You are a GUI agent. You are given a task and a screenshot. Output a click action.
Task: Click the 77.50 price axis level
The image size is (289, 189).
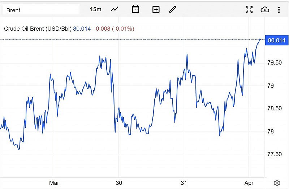point(275,154)
